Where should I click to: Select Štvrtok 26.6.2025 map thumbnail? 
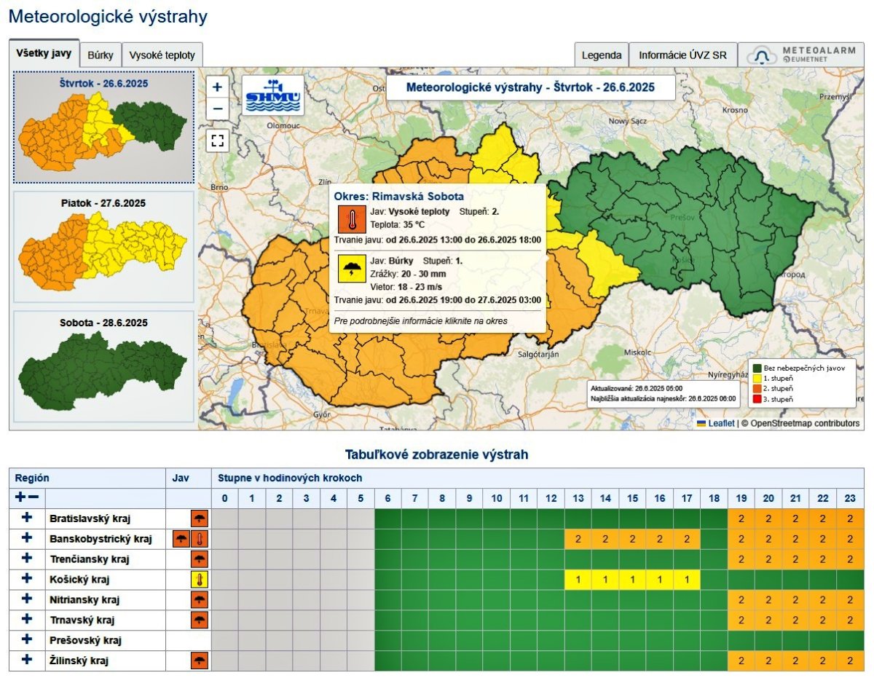pos(103,127)
